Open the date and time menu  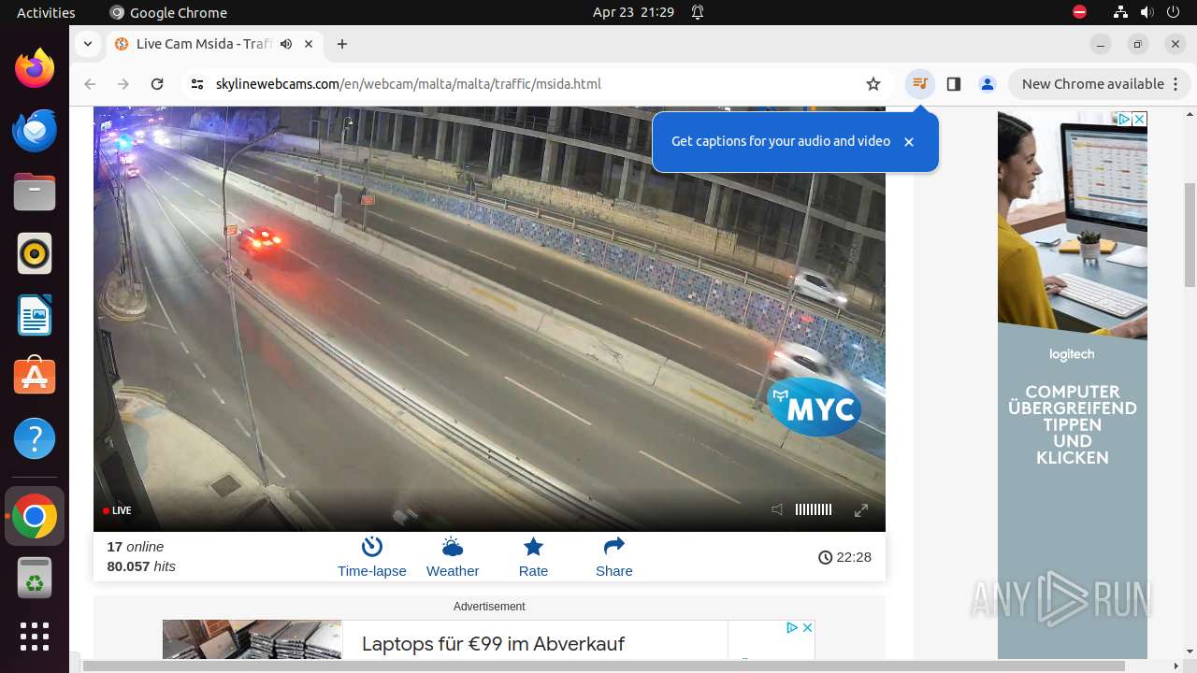click(x=633, y=12)
